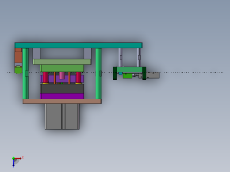Select the teal top plate of the frame
The height and width of the screenshot is (172, 230).
point(78,45)
